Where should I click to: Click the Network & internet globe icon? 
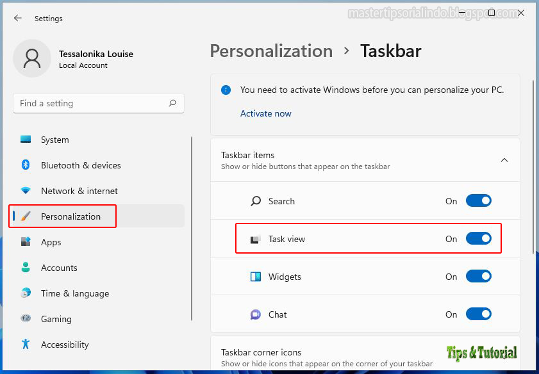point(26,191)
